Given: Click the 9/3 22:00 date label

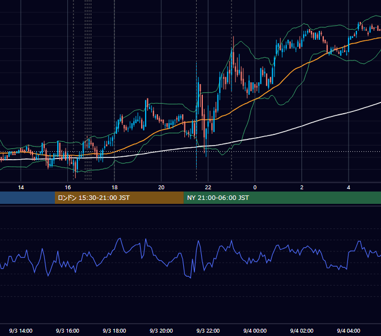Looking at the screenshot, I should (x=208, y=330).
